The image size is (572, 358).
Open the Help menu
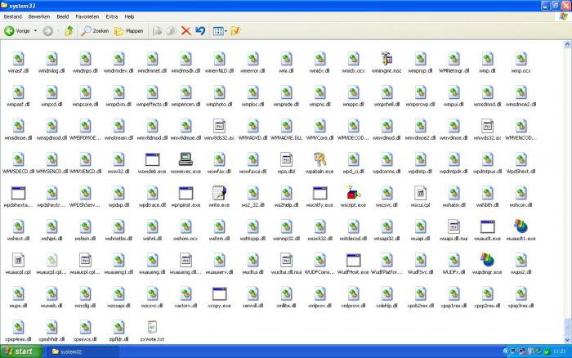[x=129, y=17]
